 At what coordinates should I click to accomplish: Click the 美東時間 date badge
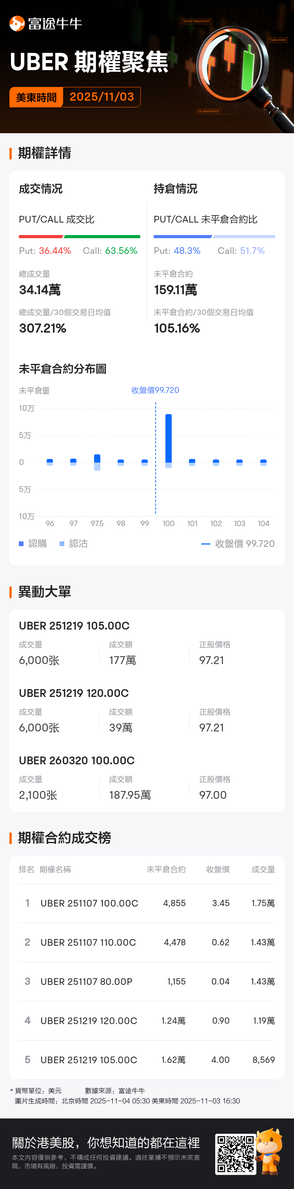click(x=75, y=97)
